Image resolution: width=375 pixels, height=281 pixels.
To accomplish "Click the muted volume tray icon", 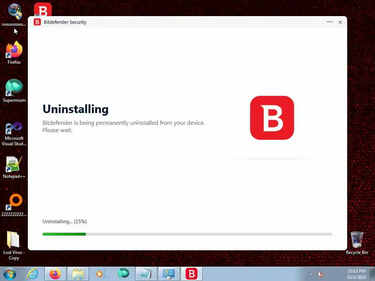I will point(320,274).
